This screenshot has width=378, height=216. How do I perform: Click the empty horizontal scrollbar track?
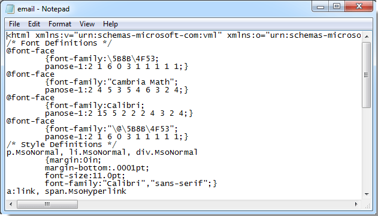pos(214,204)
